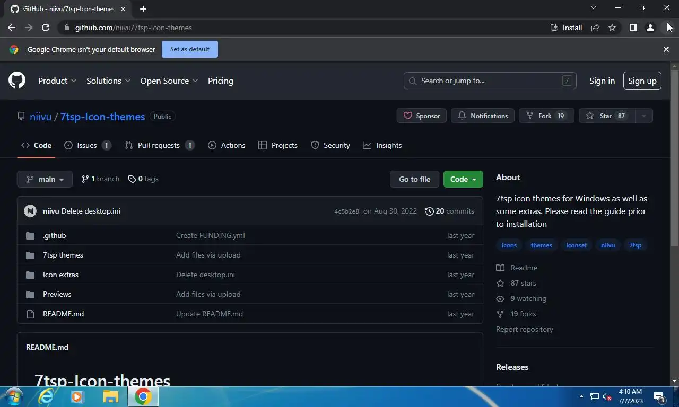Viewport: 679px width, 407px height.
Task: Open the Previews folder
Action: point(57,294)
